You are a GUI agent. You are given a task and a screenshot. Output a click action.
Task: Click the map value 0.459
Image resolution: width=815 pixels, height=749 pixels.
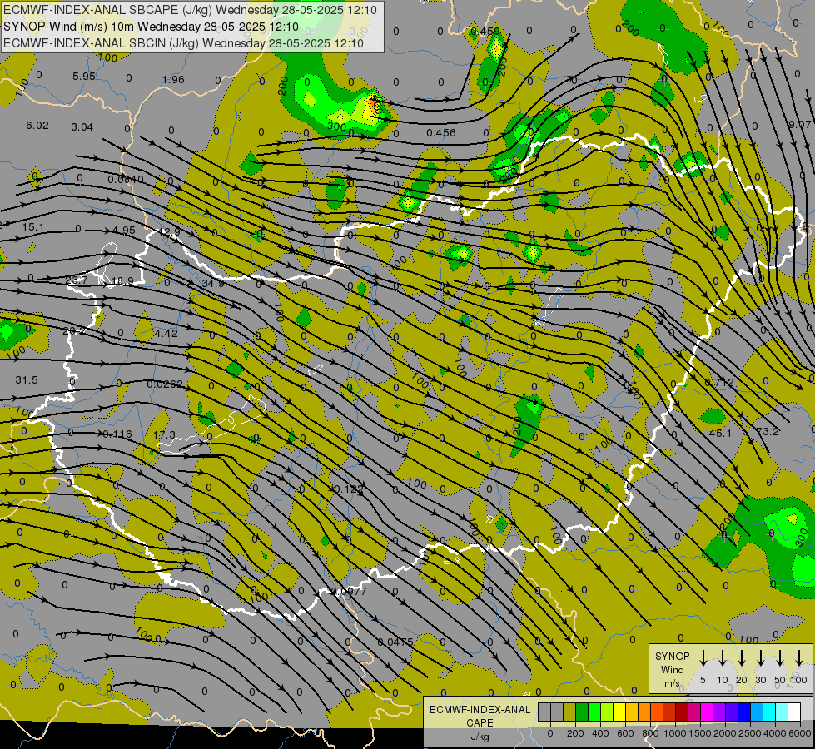(485, 31)
